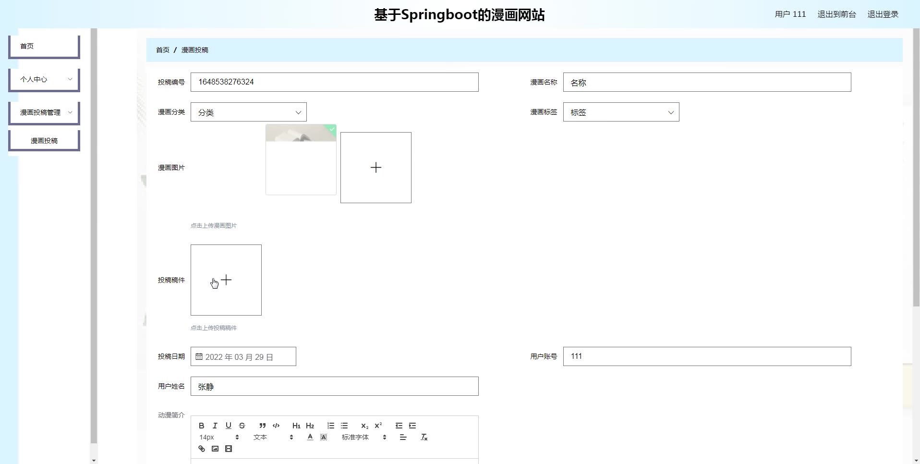Click the plus box to add 漫画图片
The width and height of the screenshot is (920, 464).
(x=376, y=168)
